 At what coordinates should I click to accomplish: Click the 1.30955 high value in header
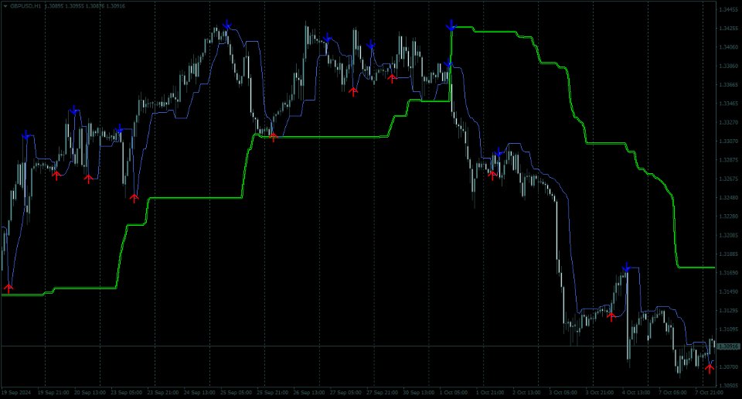[74, 6]
